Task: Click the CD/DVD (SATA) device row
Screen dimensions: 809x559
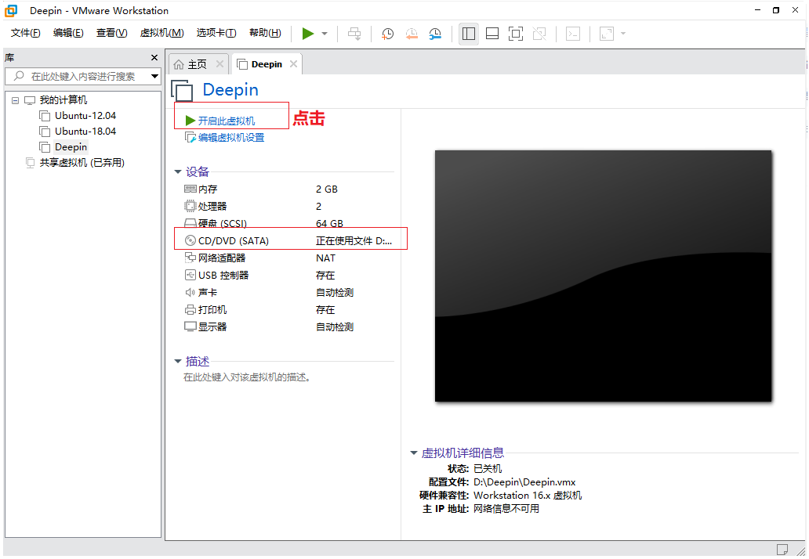Action: [x=289, y=241]
